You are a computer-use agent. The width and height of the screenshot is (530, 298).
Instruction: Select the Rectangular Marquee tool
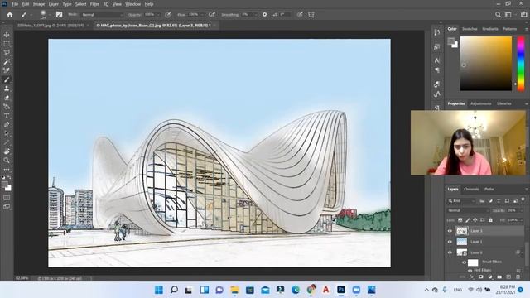[x=7, y=44]
